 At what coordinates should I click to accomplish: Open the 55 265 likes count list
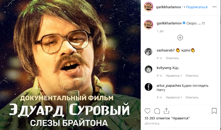point(167,118)
